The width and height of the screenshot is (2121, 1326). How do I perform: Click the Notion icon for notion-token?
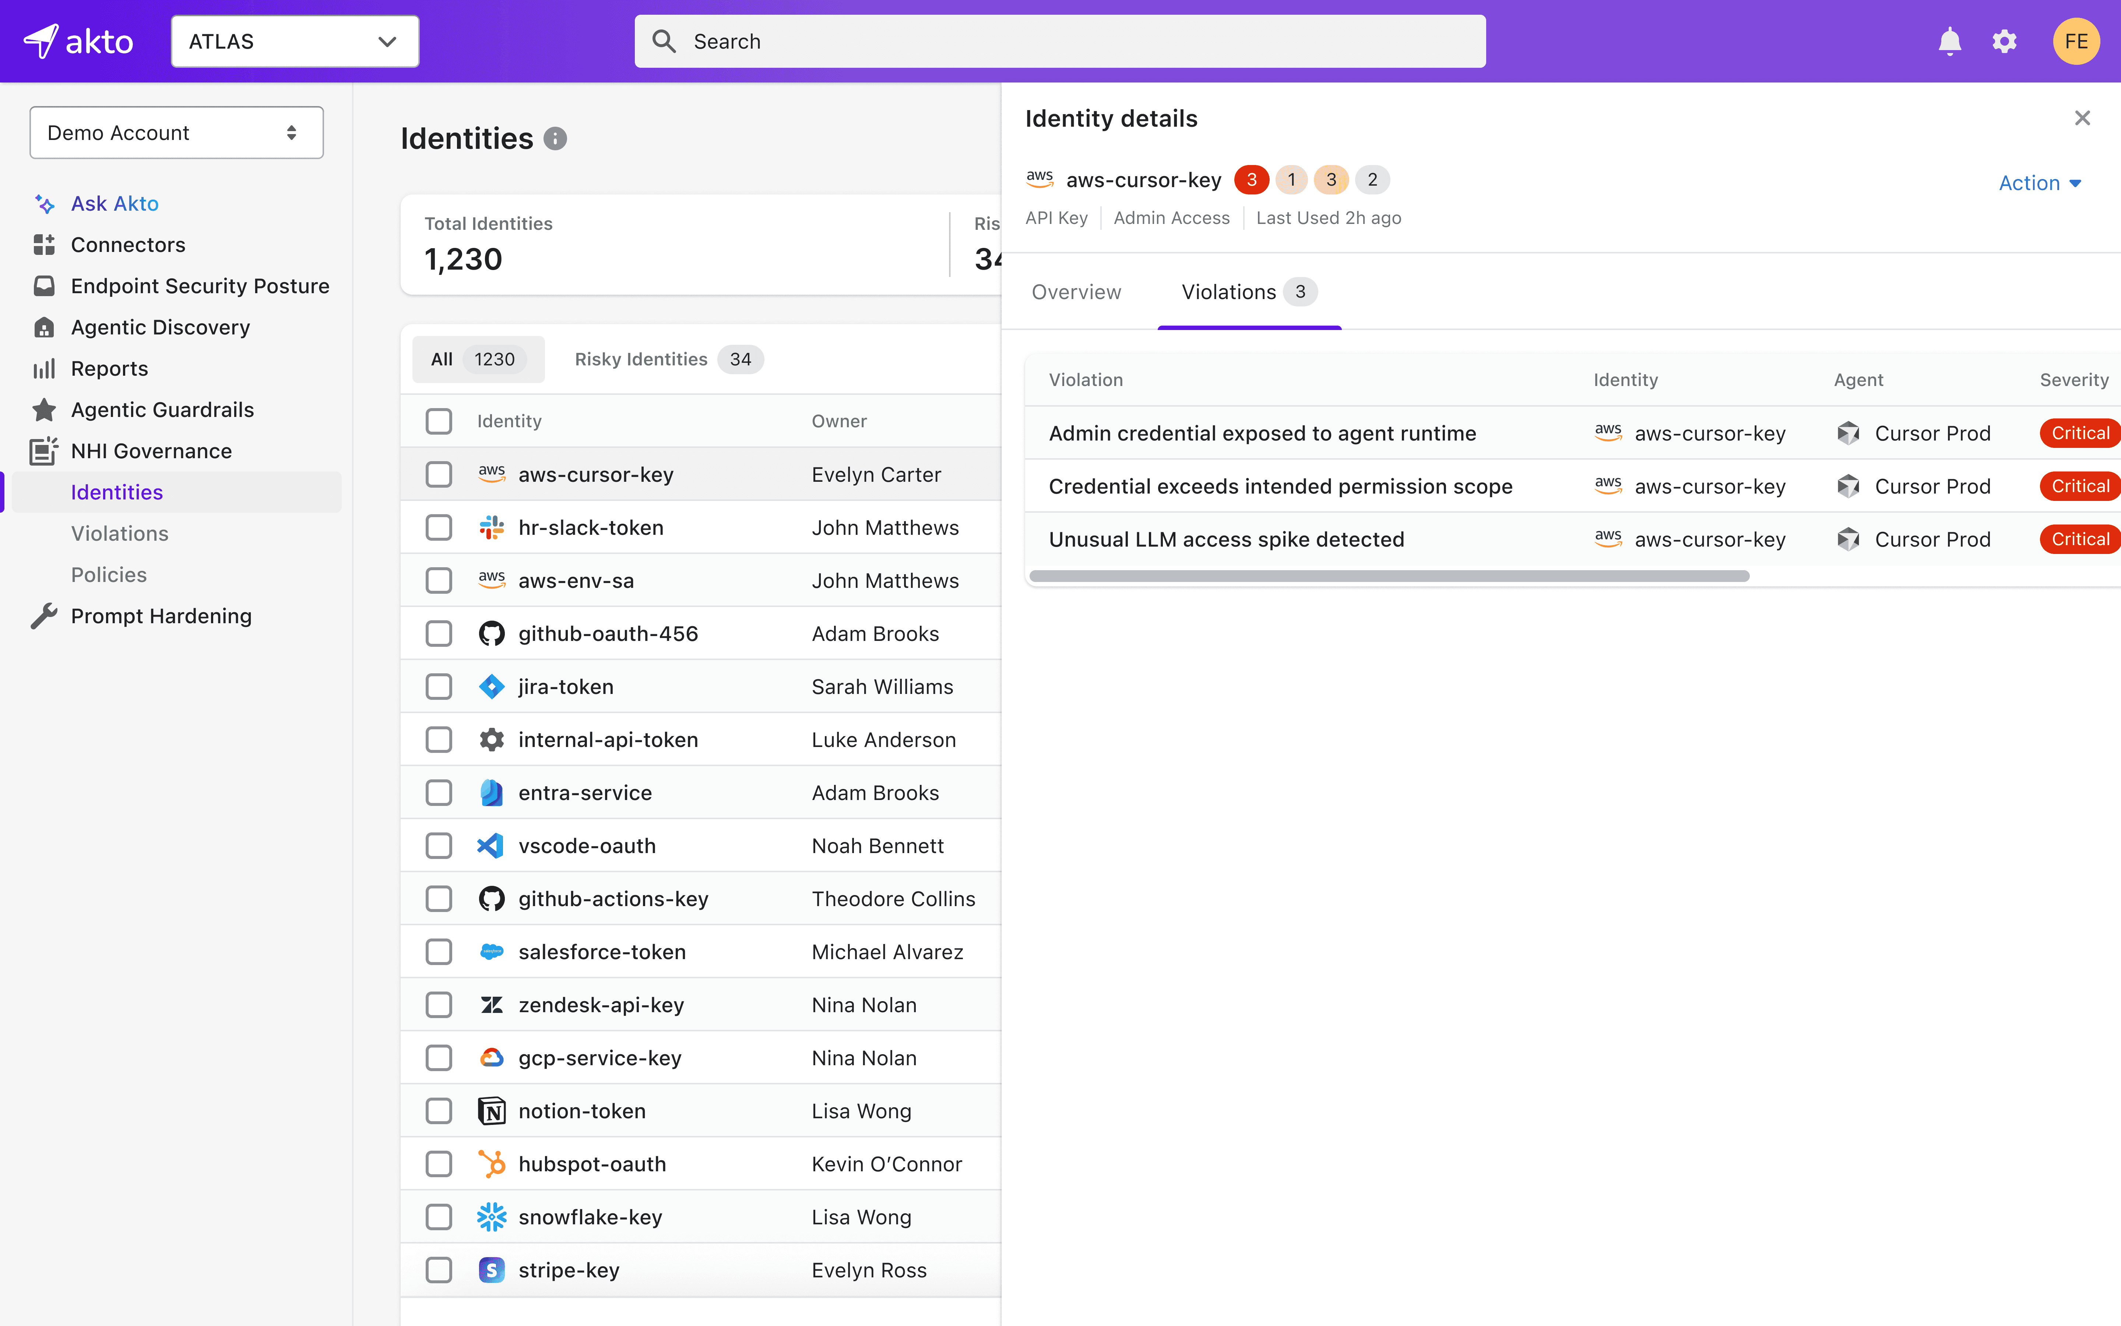[492, 1111]
